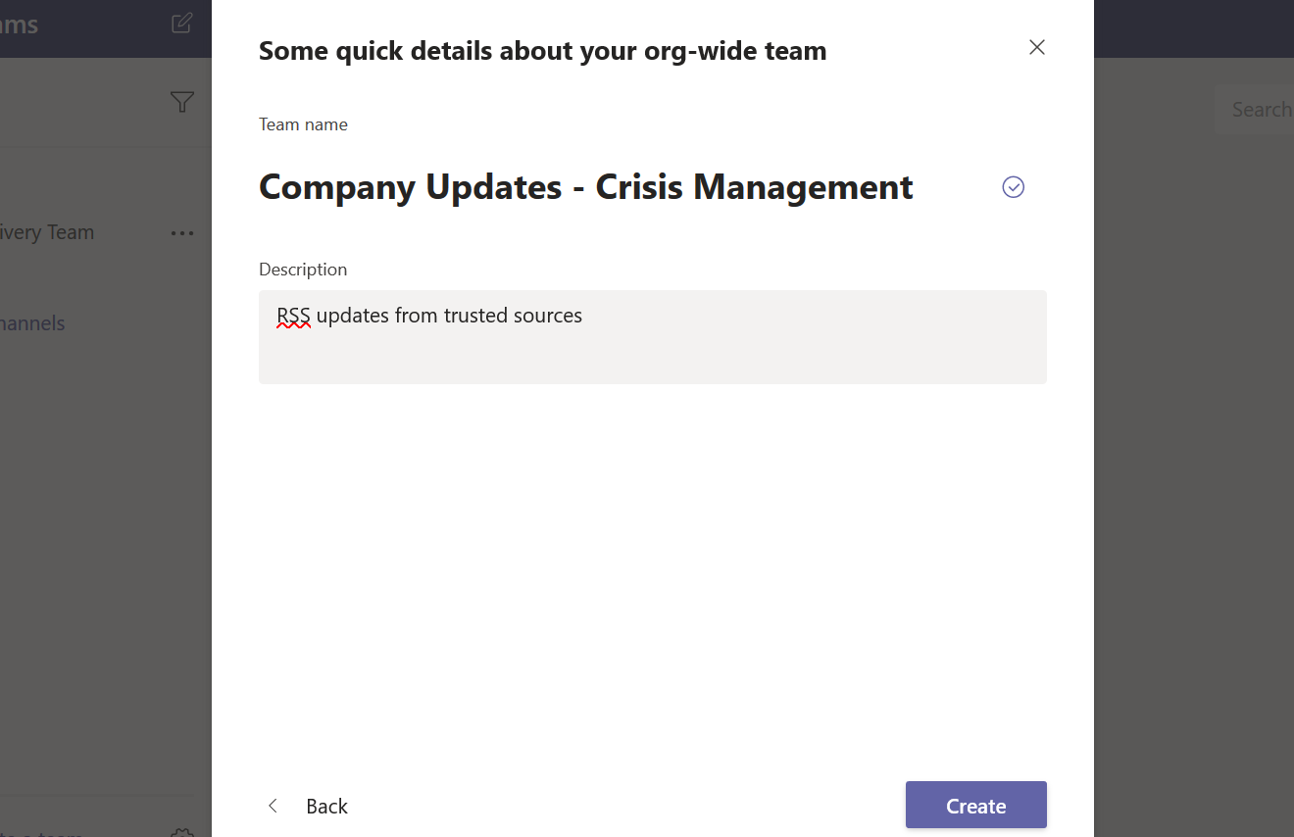Open the hidden channels link
The image size is (1294, 837).
32,323
